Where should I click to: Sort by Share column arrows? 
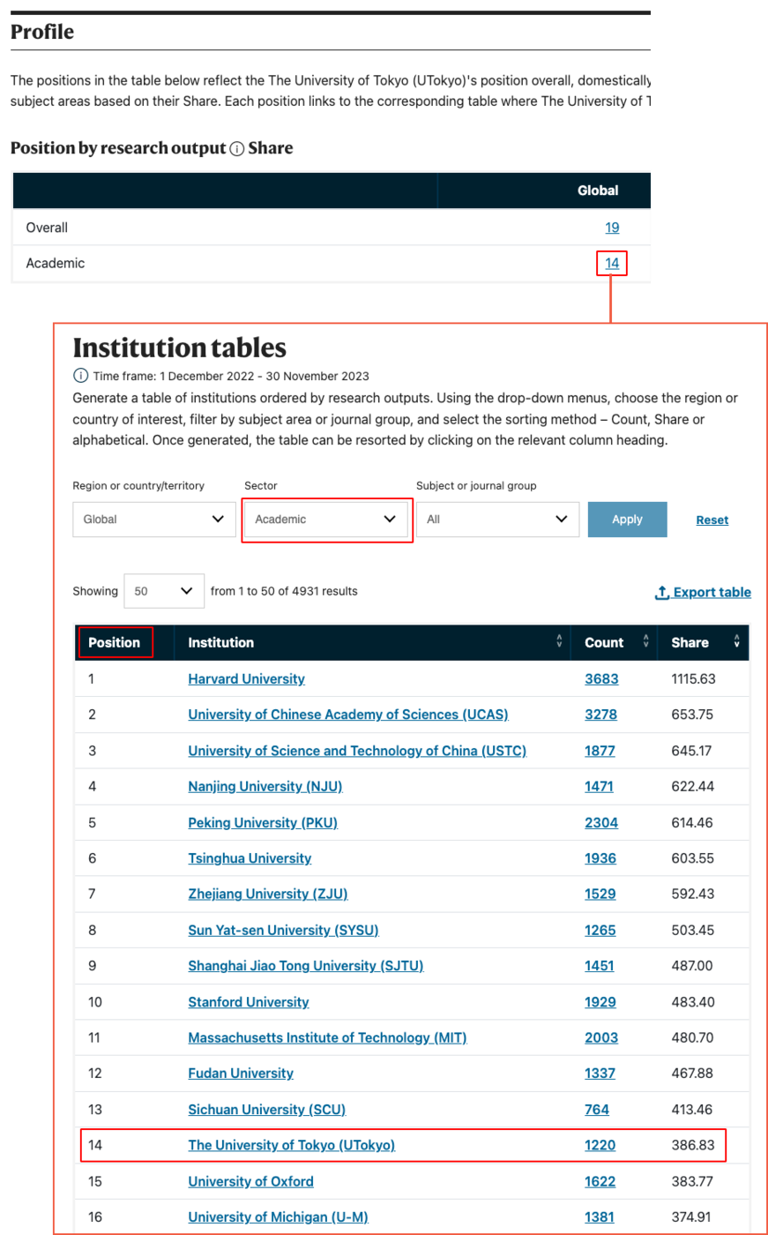tap(737, 642)
